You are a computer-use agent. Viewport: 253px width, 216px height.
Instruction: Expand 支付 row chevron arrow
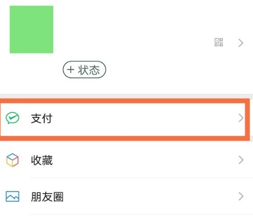[240, 118]
